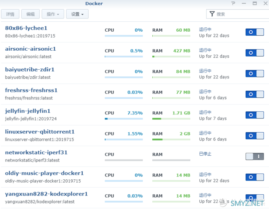The width and height of the screenshot is (269, 211).
Task: Click Up for 7 days status text
Action: tap(213, 118)
